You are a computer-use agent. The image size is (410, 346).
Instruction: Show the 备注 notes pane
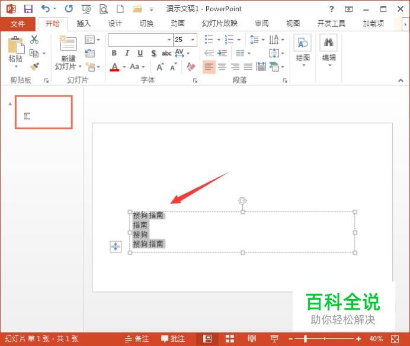click(137, 339)
